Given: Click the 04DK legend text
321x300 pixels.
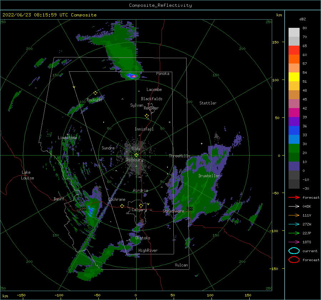Looking at the screenshot, I should 307,207.
